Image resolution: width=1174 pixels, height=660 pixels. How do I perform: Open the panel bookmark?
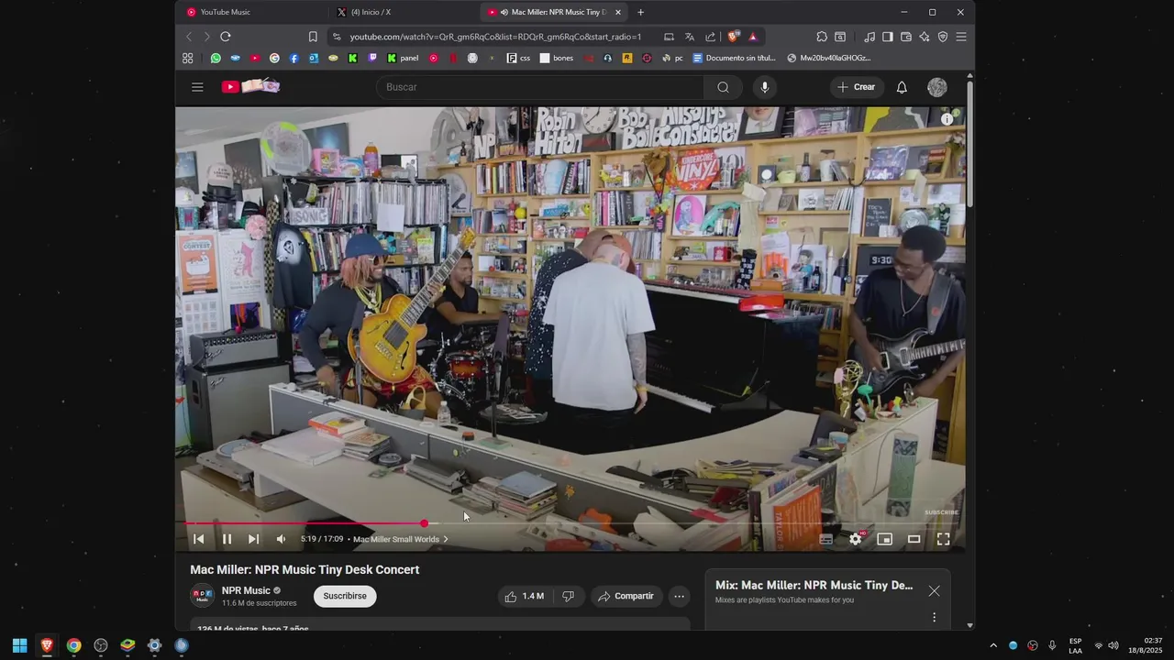(x=403, y=58)
